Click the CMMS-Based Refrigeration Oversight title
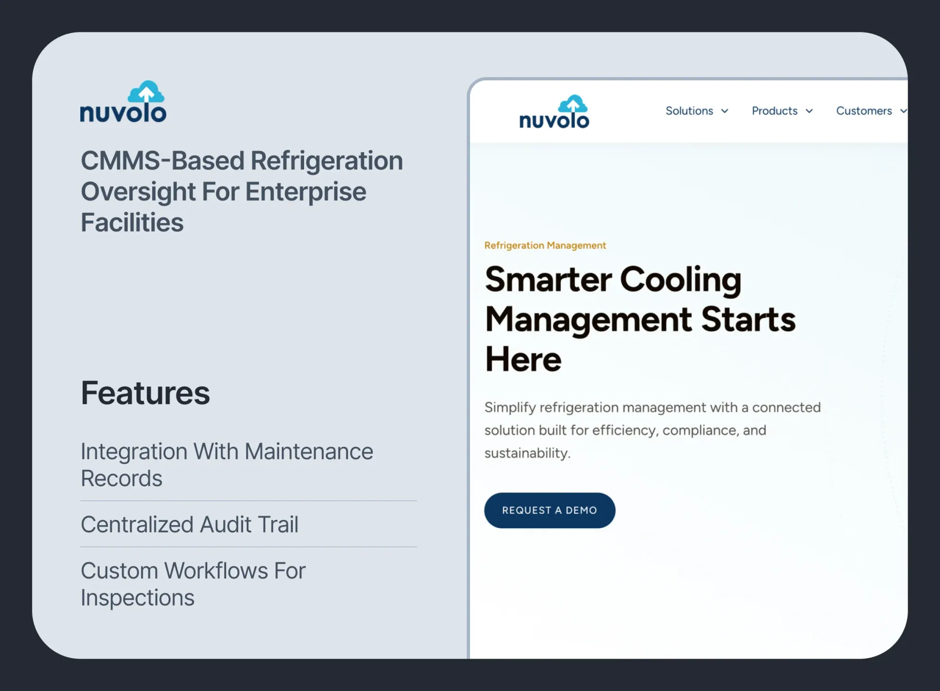The width and height of the screenshot is (940, 691). tap(242, 191)
